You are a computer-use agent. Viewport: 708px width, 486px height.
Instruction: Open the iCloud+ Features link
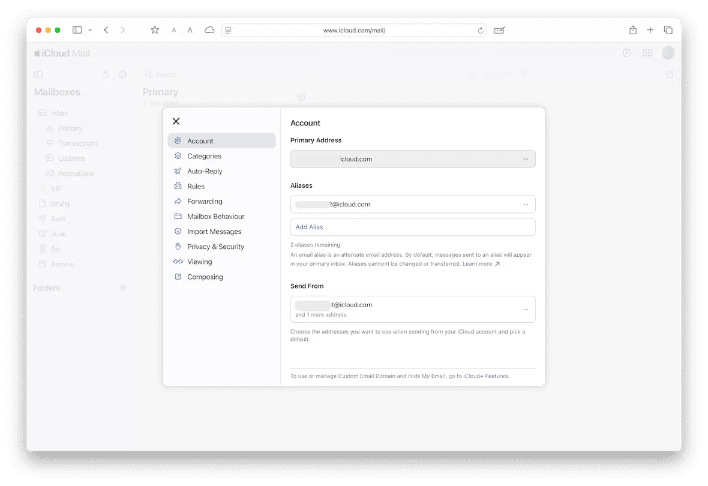pyautogui.click(x=485, y=376)
